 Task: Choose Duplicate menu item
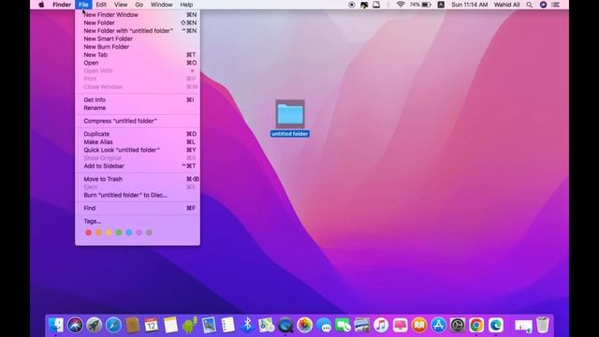coord(138,134)
